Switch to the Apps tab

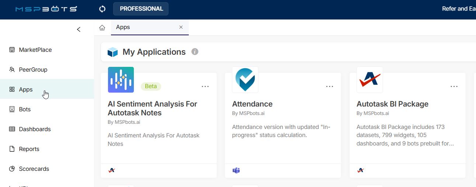[123, 27]
